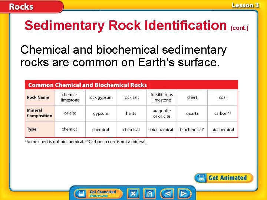
Task: Select the rock salt cell
Action: (131, 97)
